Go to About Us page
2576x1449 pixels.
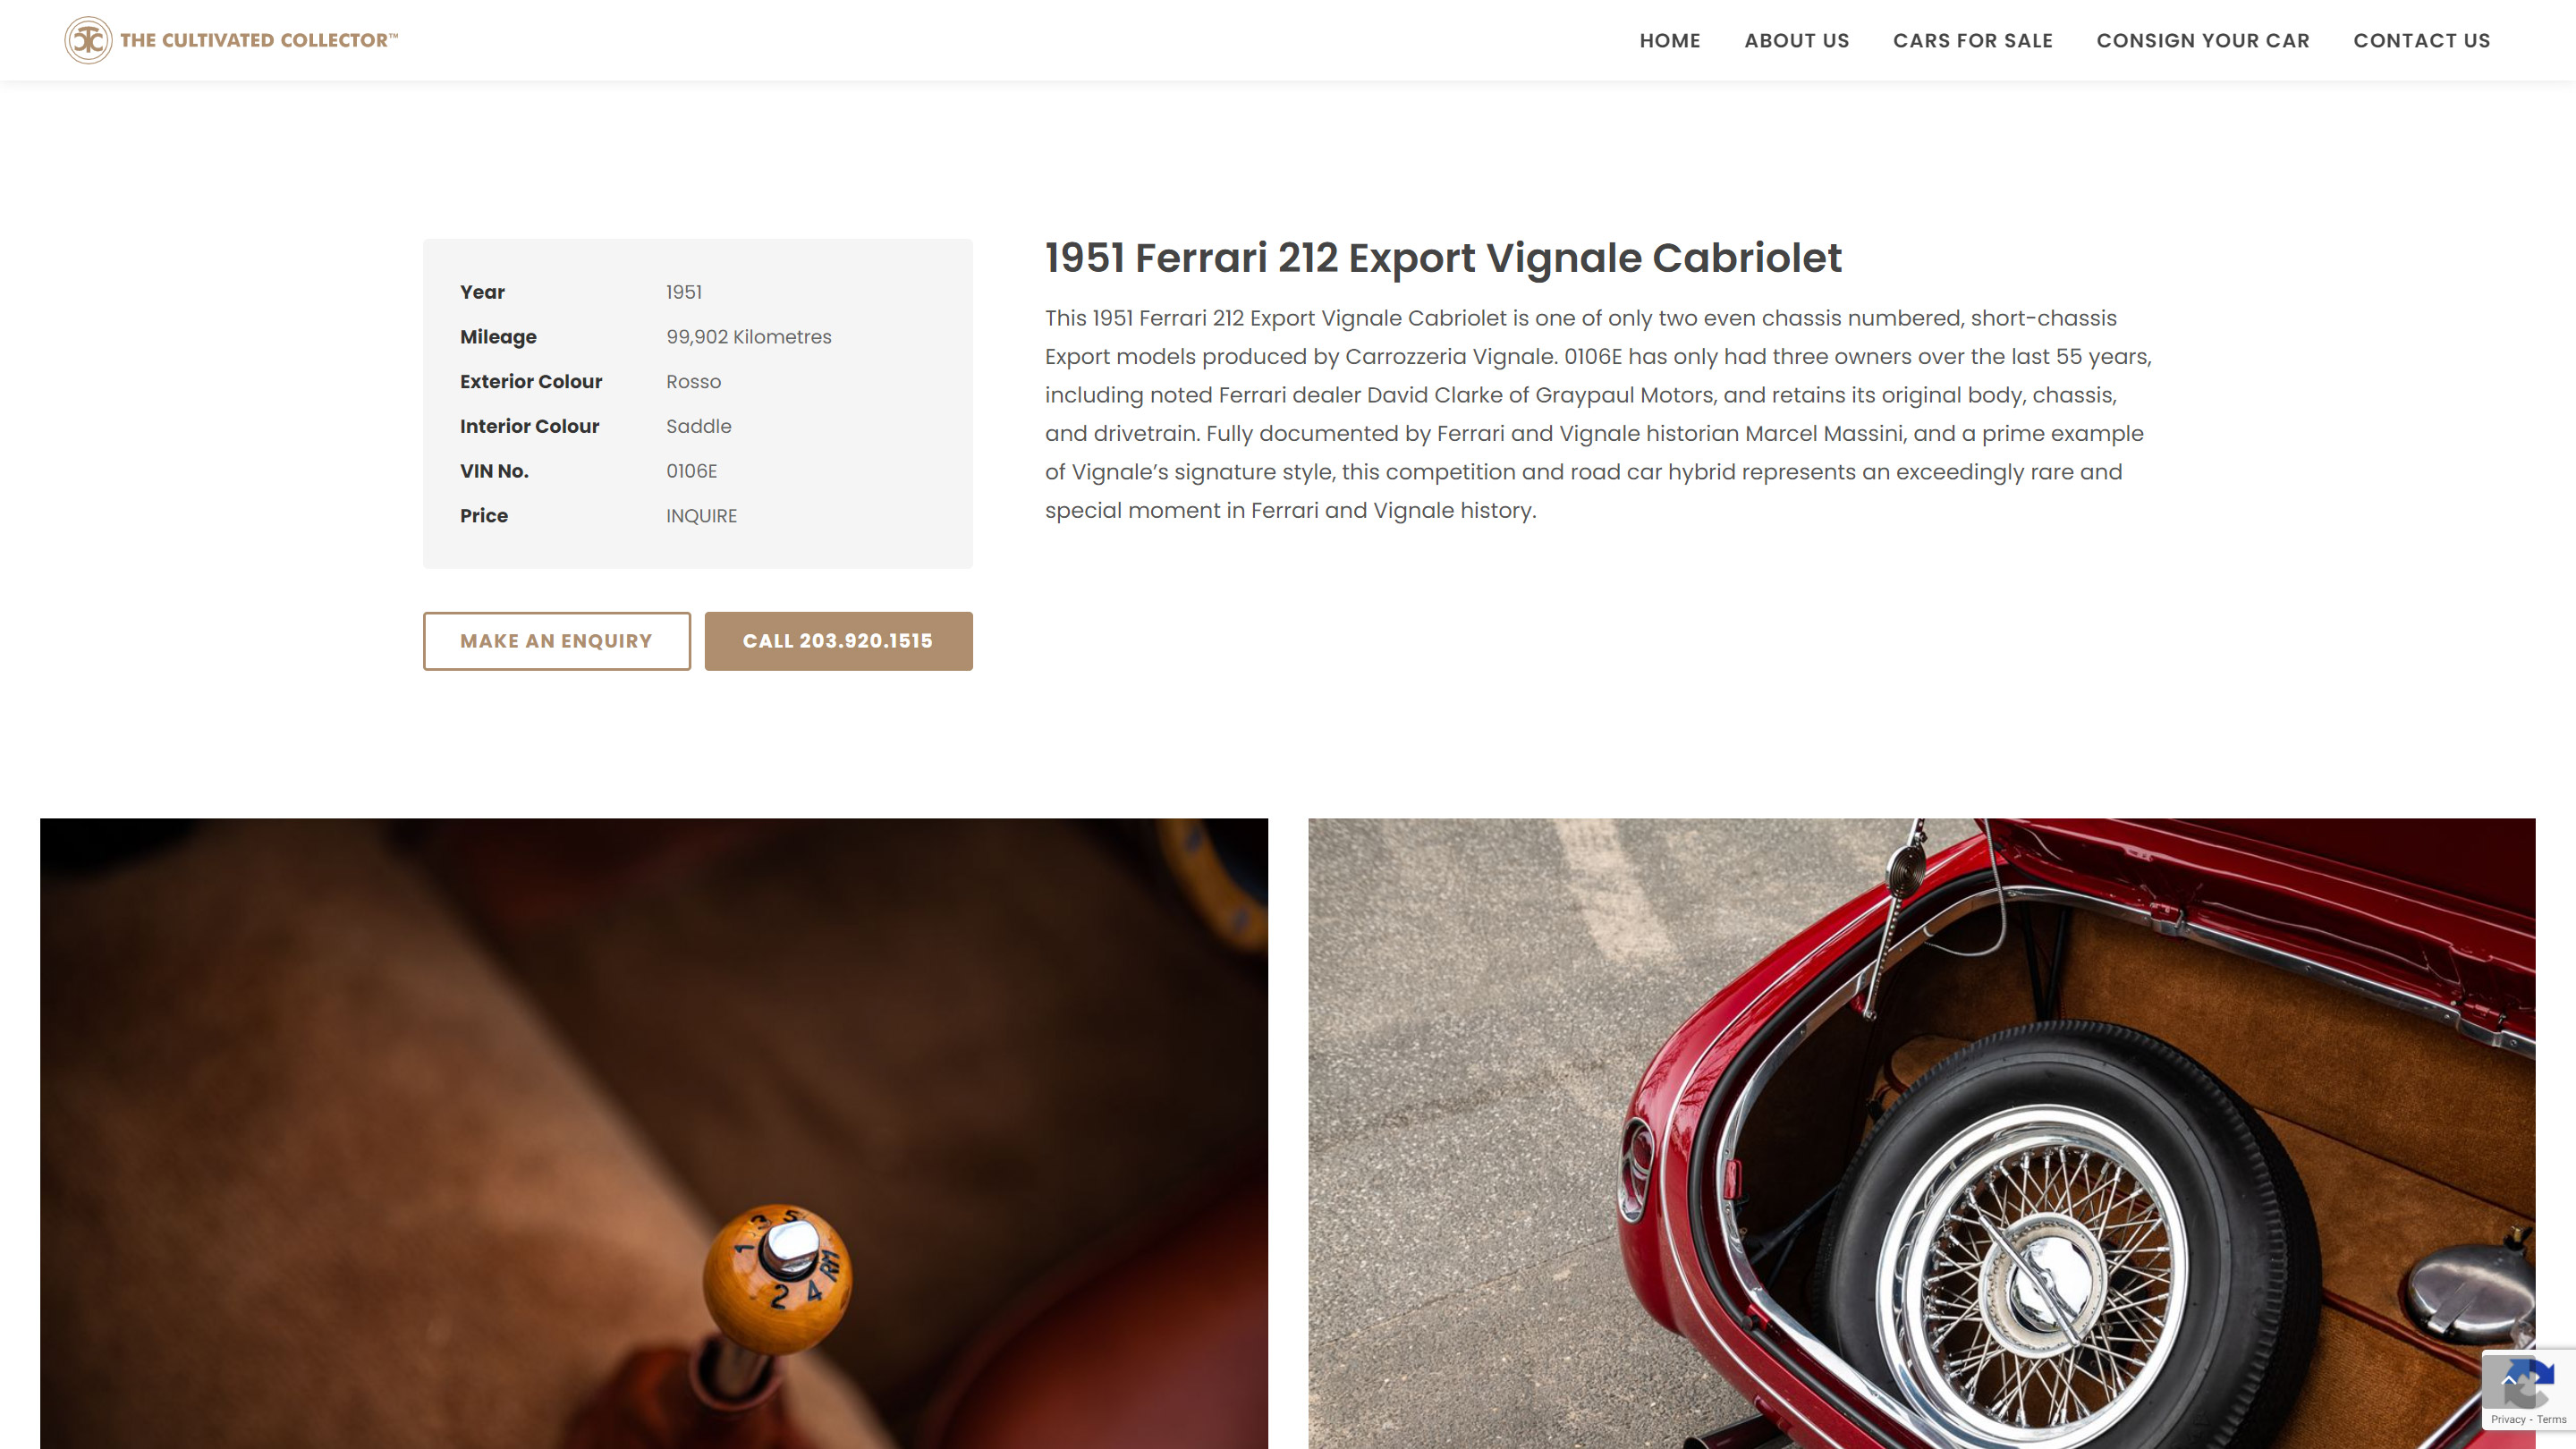click(x=1796, y=41)
